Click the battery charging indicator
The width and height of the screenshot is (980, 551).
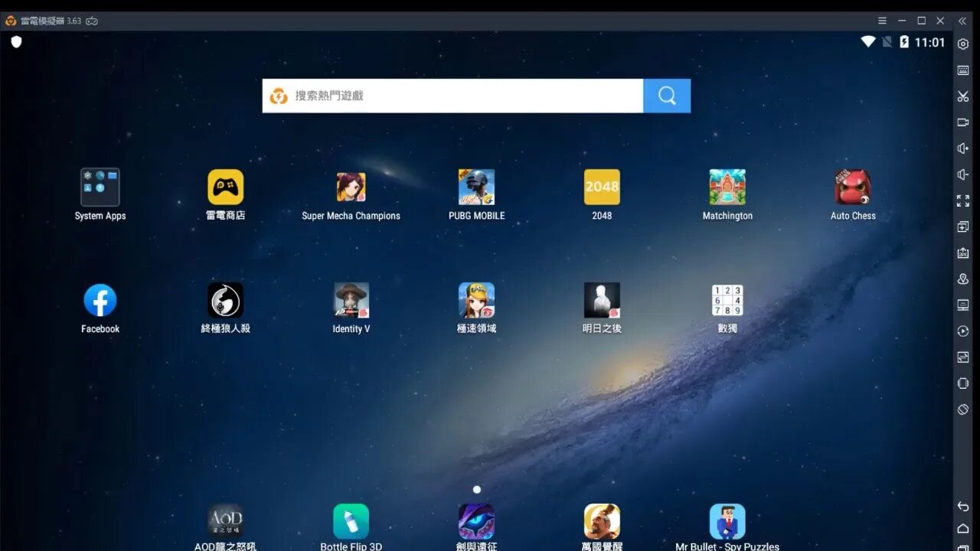(x=904, y=42)
